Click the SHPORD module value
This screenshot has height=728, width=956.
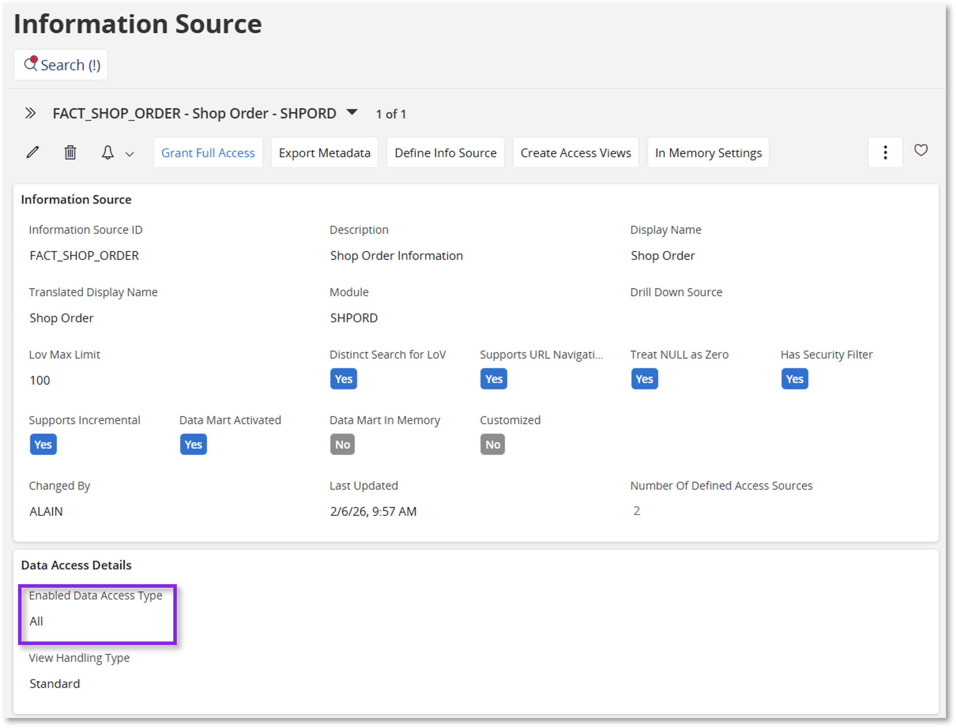(354, 318)
